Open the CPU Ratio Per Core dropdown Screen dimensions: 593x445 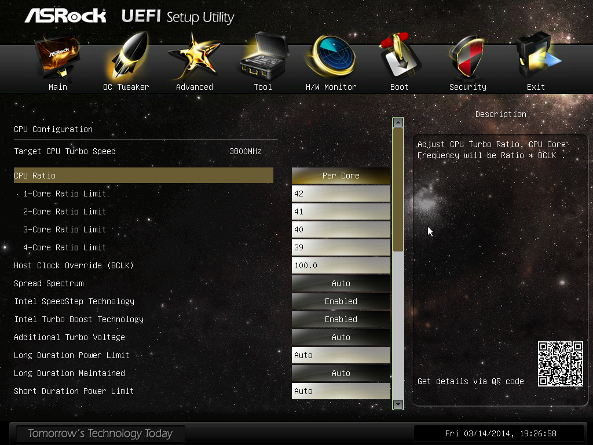coord(341,176)
